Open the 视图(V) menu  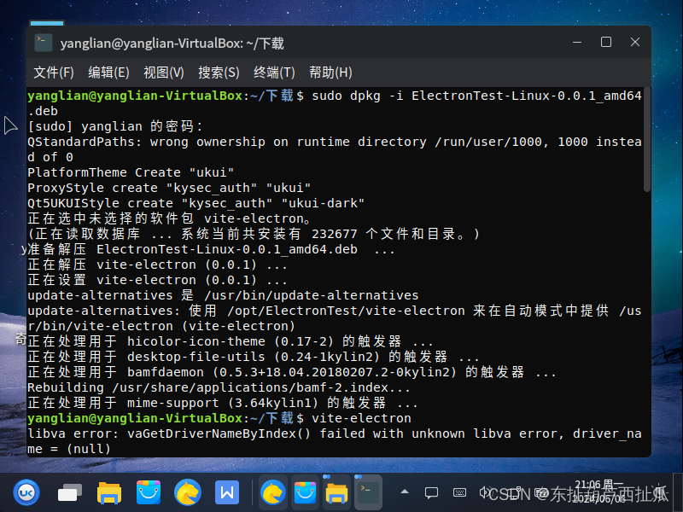pos(164,73)
